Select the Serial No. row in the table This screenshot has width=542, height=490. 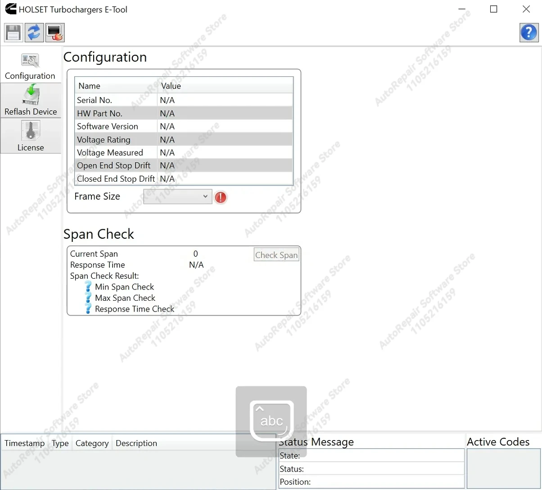tap(135, 100)
